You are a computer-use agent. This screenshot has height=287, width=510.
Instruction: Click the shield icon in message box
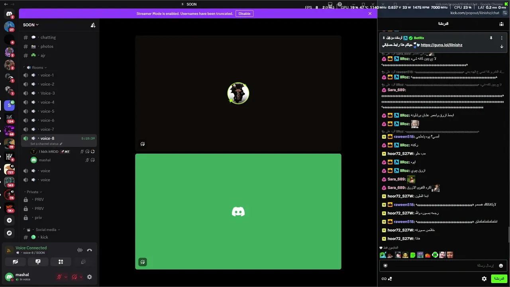point(385,266)
